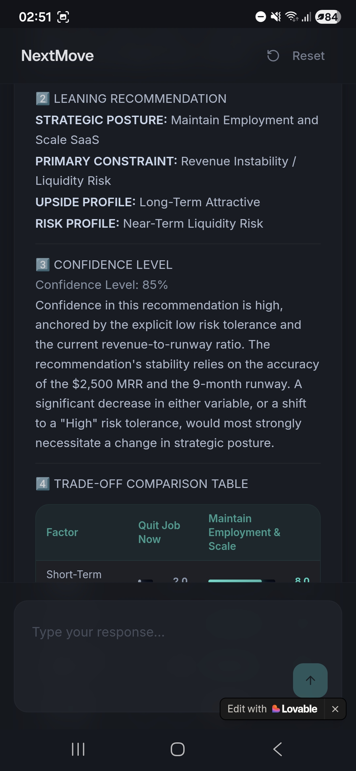
Task: Dismiss the Edit with Lovable banner
Action: pyautogui.click(x=335, y=709)
